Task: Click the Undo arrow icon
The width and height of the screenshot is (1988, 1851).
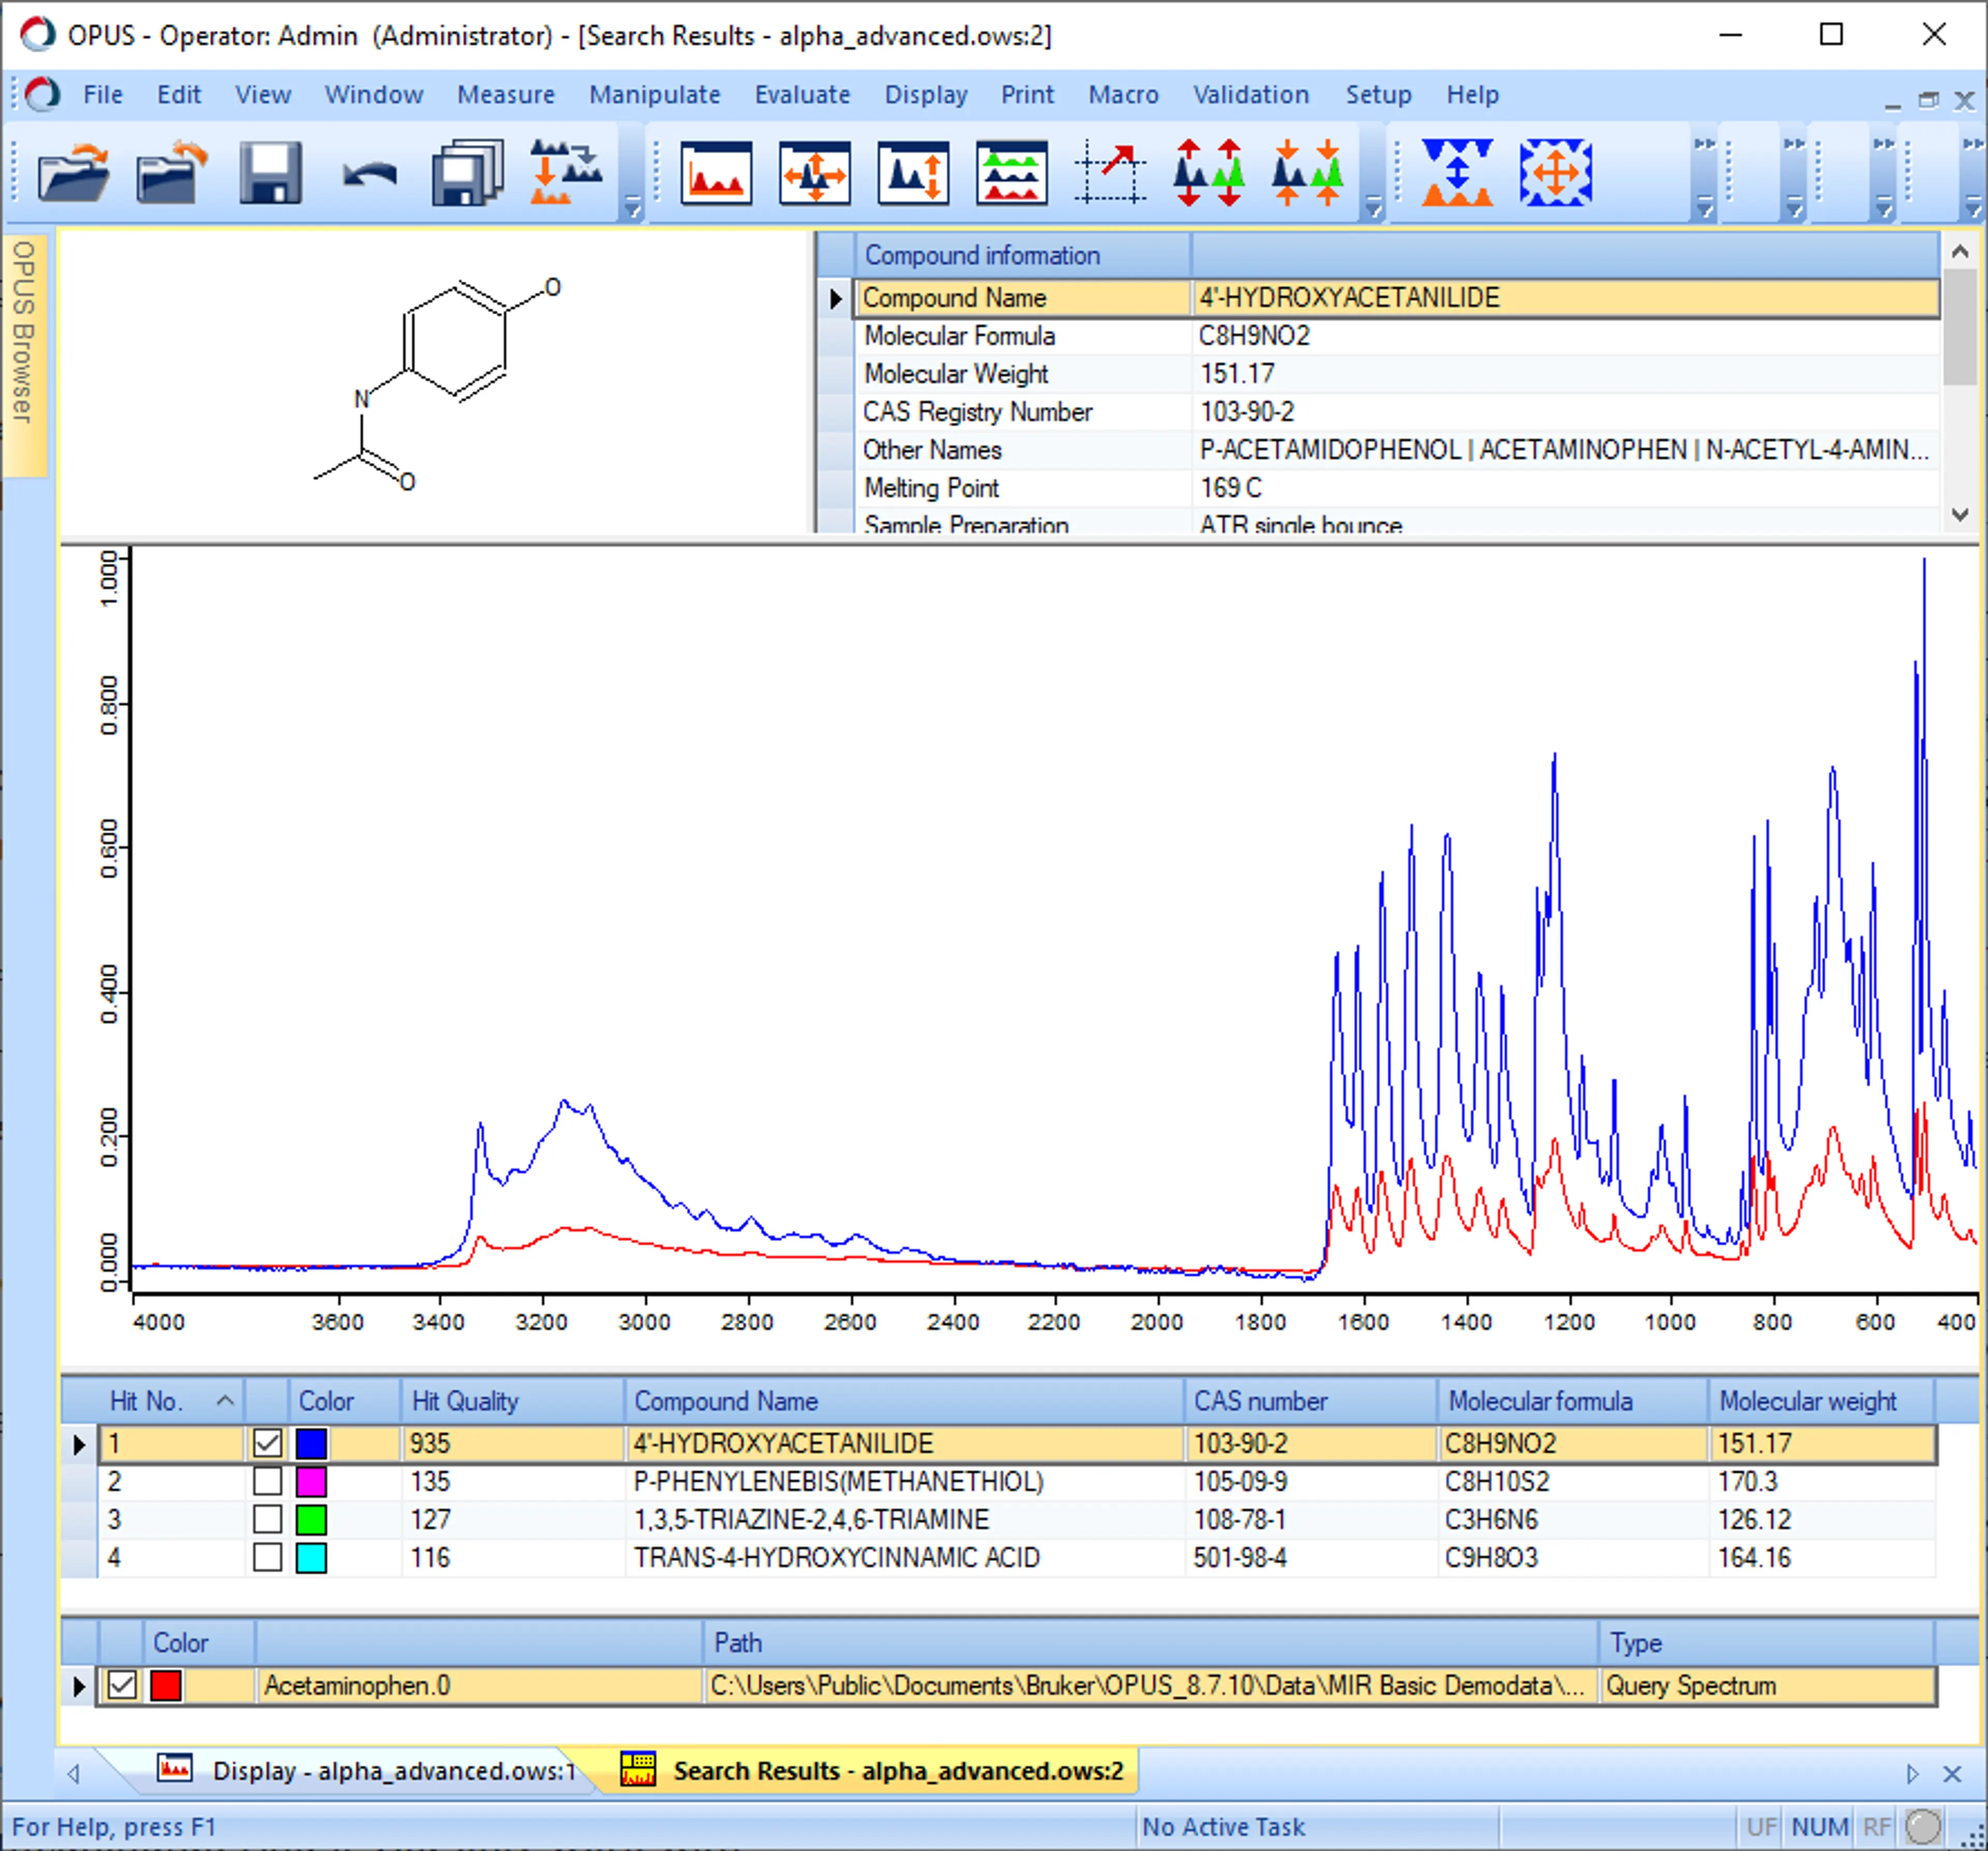Action: 369,175
